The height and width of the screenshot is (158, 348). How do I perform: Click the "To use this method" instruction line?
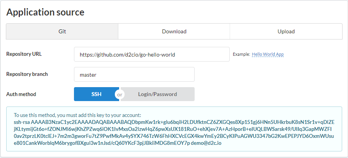[77, 115]
